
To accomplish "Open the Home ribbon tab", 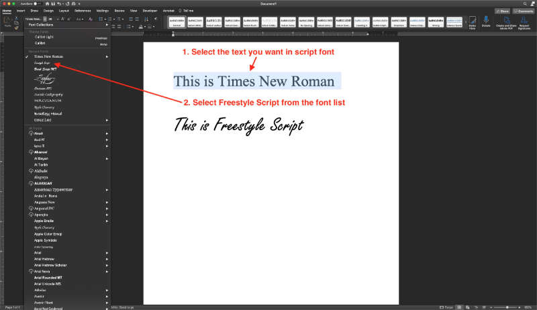I will 7,11.
